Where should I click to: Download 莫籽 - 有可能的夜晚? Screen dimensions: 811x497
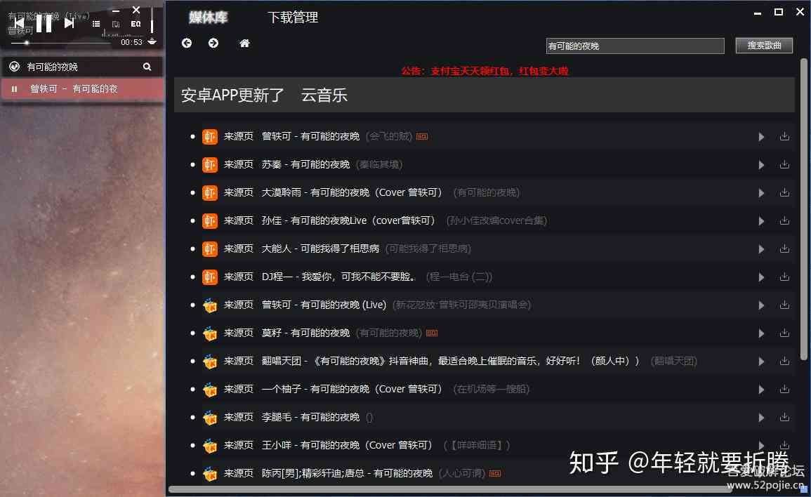tap(784, 333)
